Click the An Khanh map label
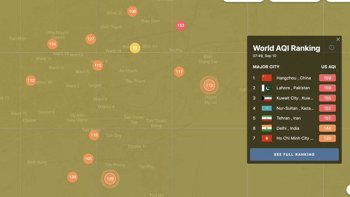Screen dimensions: 350x197 tap(128, 71)
